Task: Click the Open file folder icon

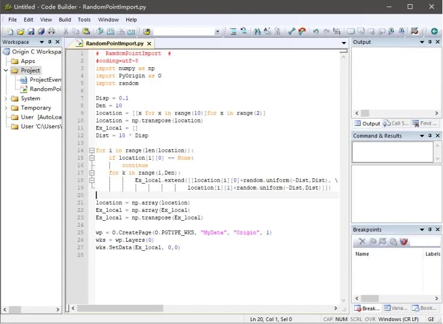Action: (20, 31)
